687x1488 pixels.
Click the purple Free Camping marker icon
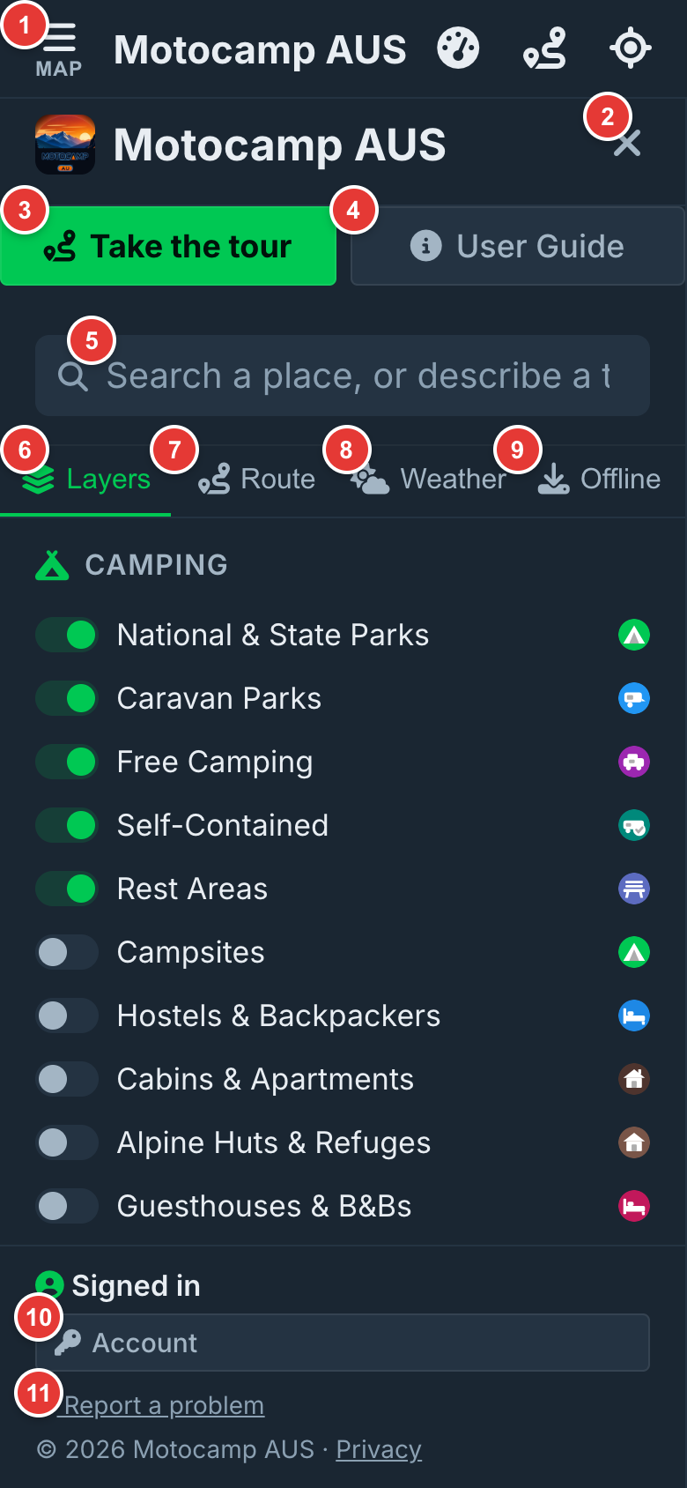click(x=634, y=762)
